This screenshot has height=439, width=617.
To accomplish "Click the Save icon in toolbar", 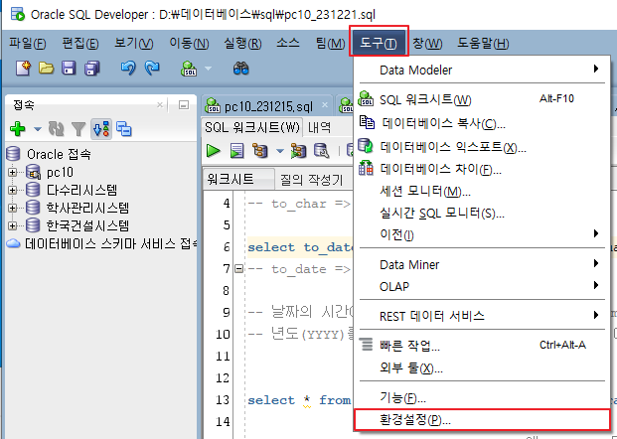I will [69, 69].
